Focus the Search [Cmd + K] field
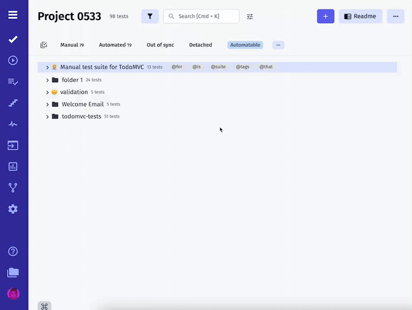 click(201, 16)
